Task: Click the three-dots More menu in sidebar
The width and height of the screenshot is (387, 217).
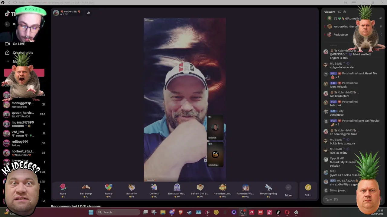Action: point(8,61)
